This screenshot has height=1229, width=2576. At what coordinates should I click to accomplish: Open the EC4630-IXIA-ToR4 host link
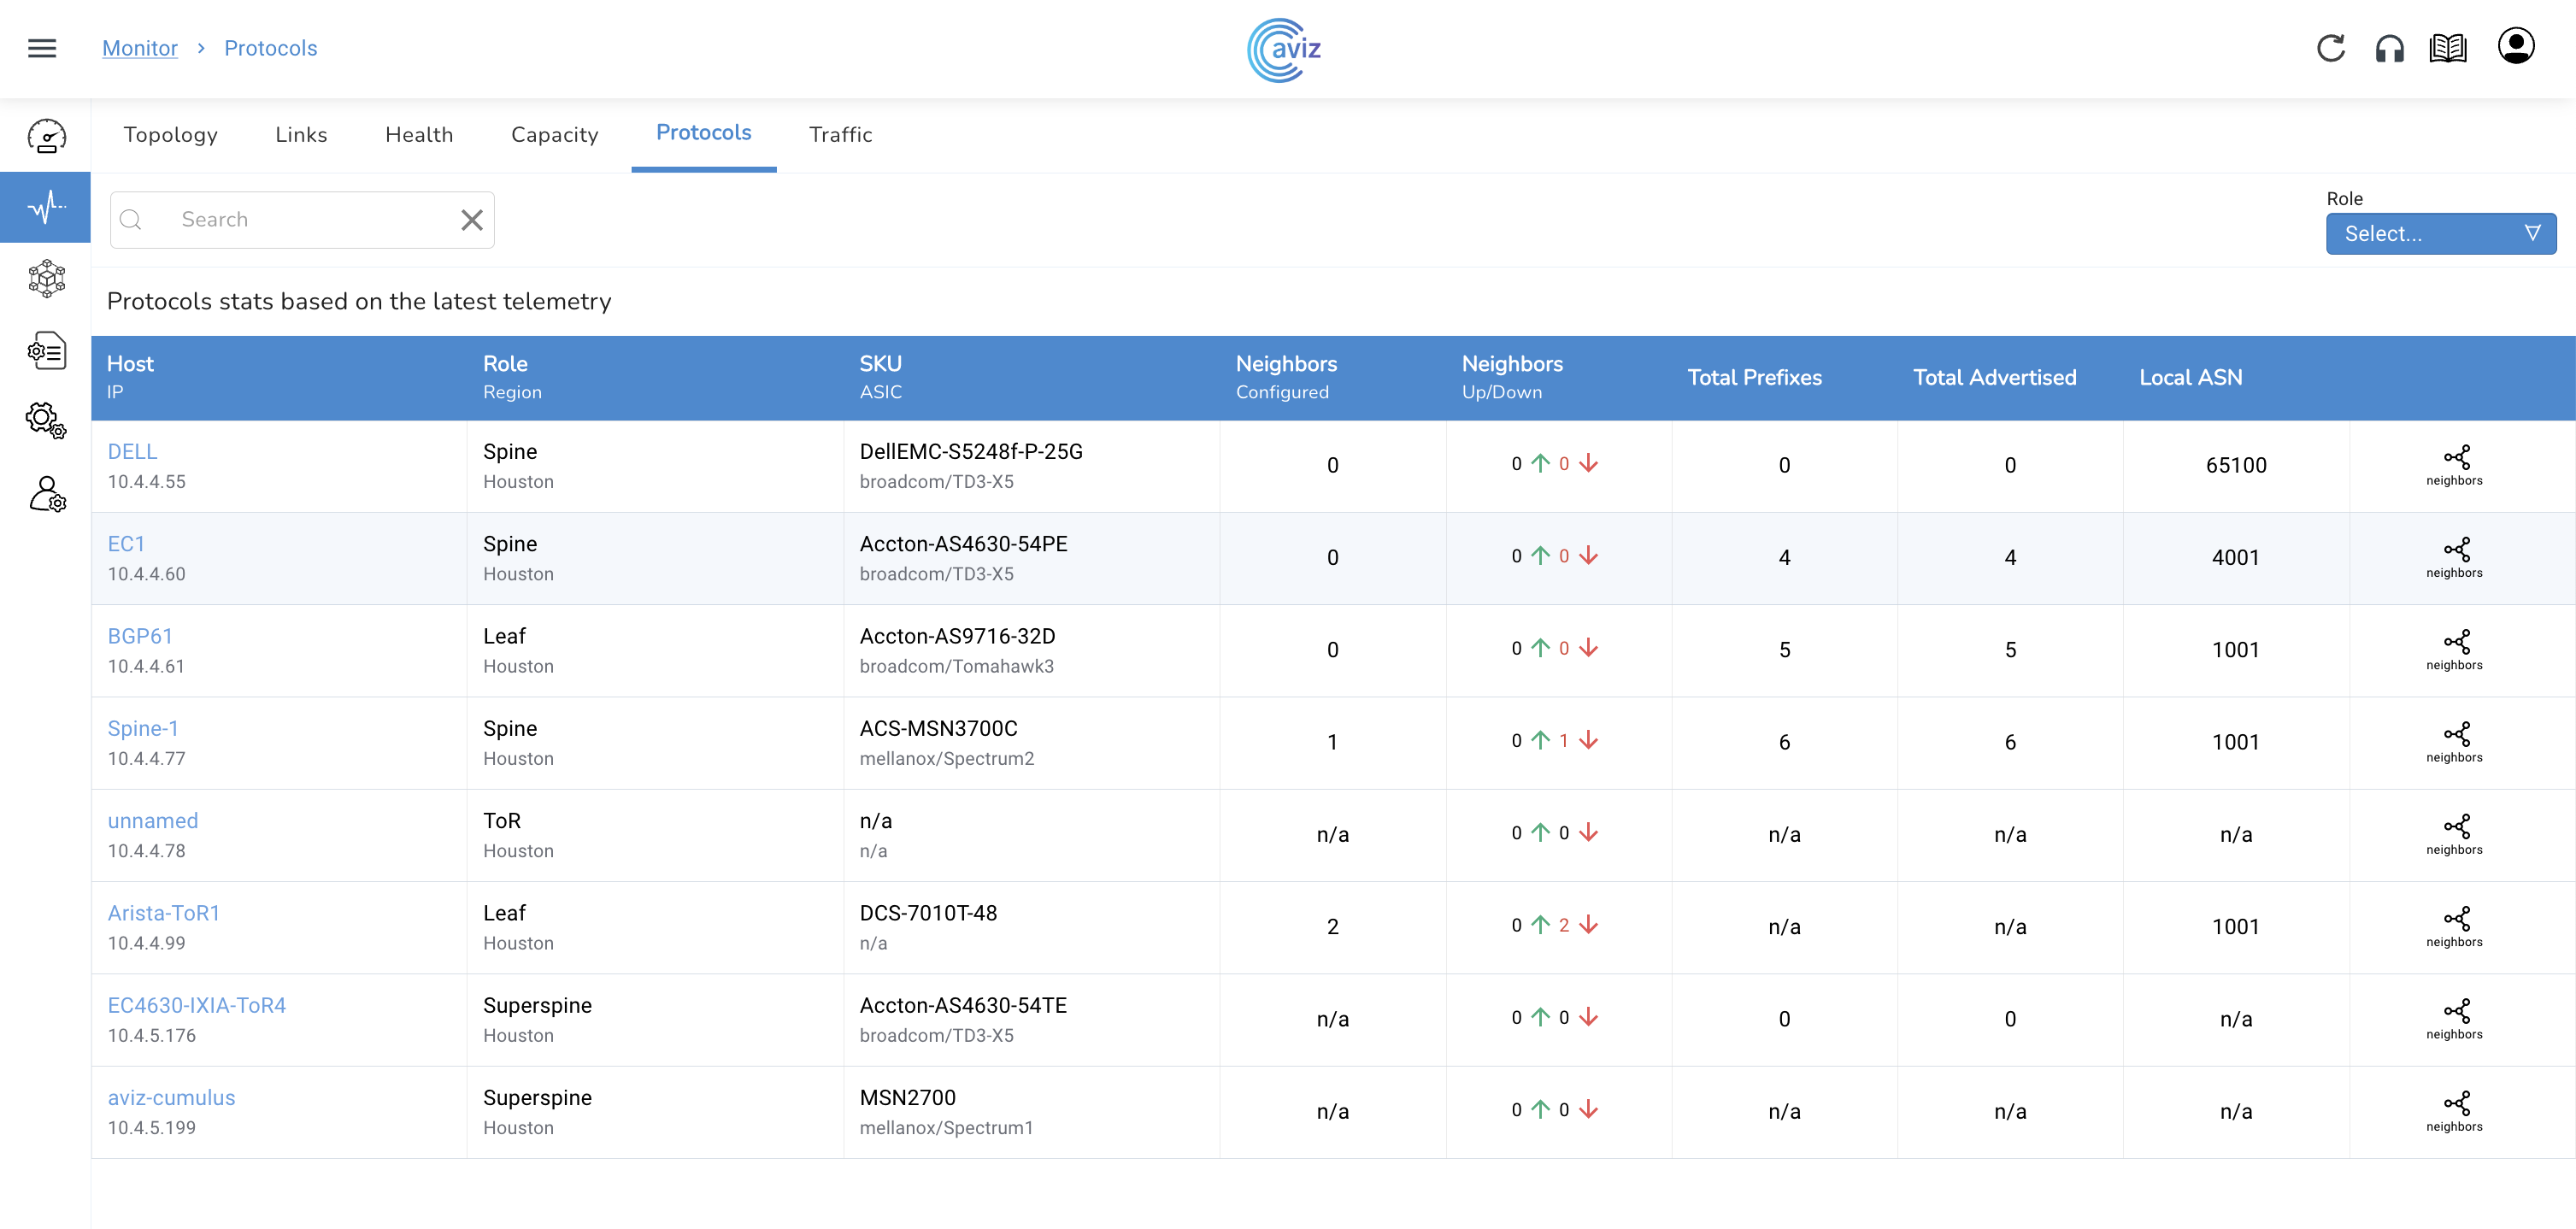[x=197, y=1005]
